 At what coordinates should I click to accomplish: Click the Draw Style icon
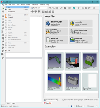[x=65, y=8]
